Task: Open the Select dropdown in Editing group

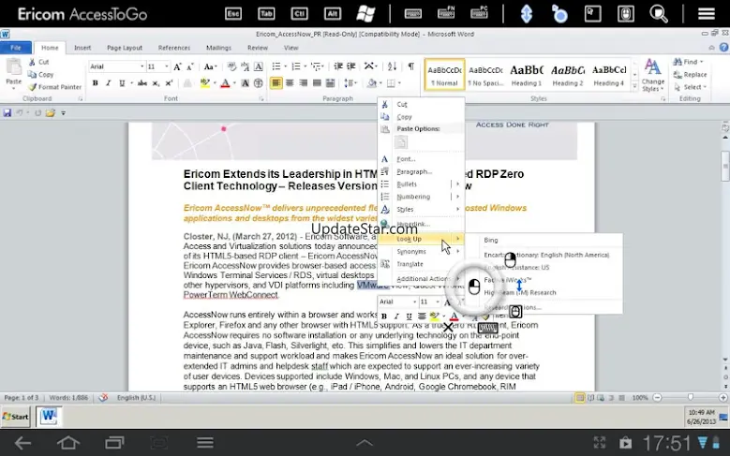Action: pos(693,87)
